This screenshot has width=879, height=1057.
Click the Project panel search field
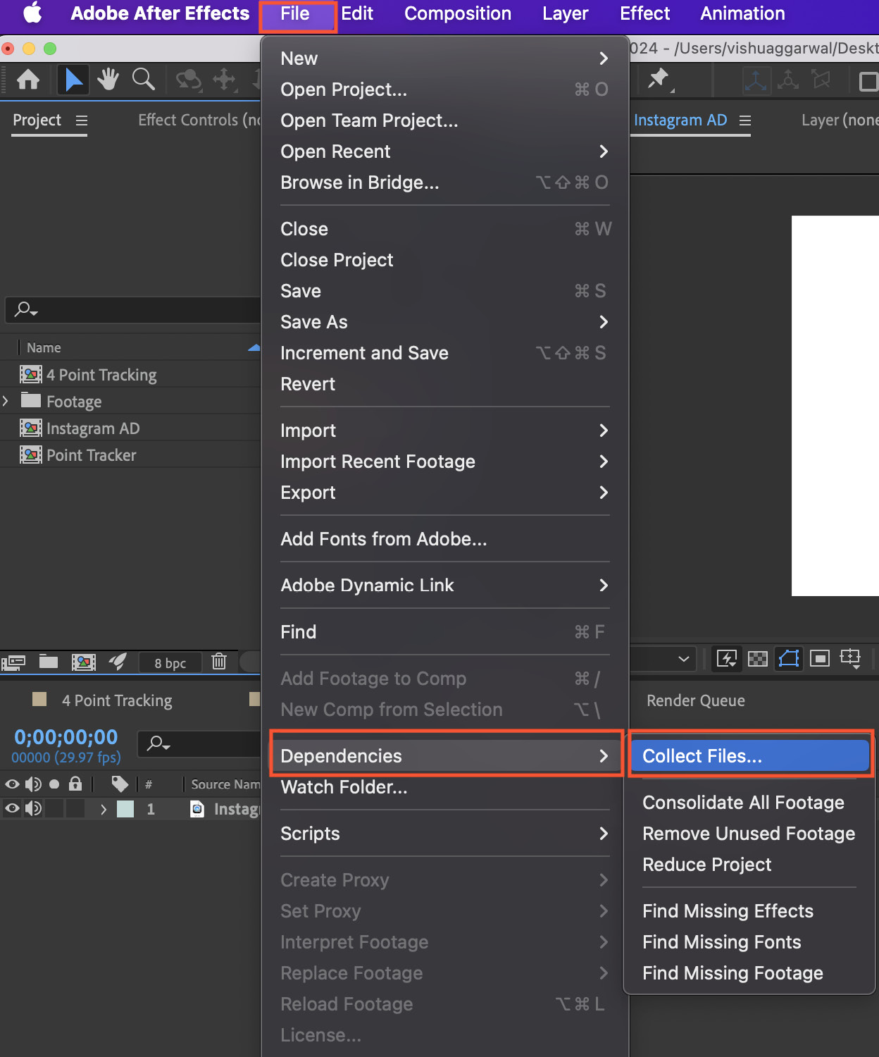click(x=134, y=309)
